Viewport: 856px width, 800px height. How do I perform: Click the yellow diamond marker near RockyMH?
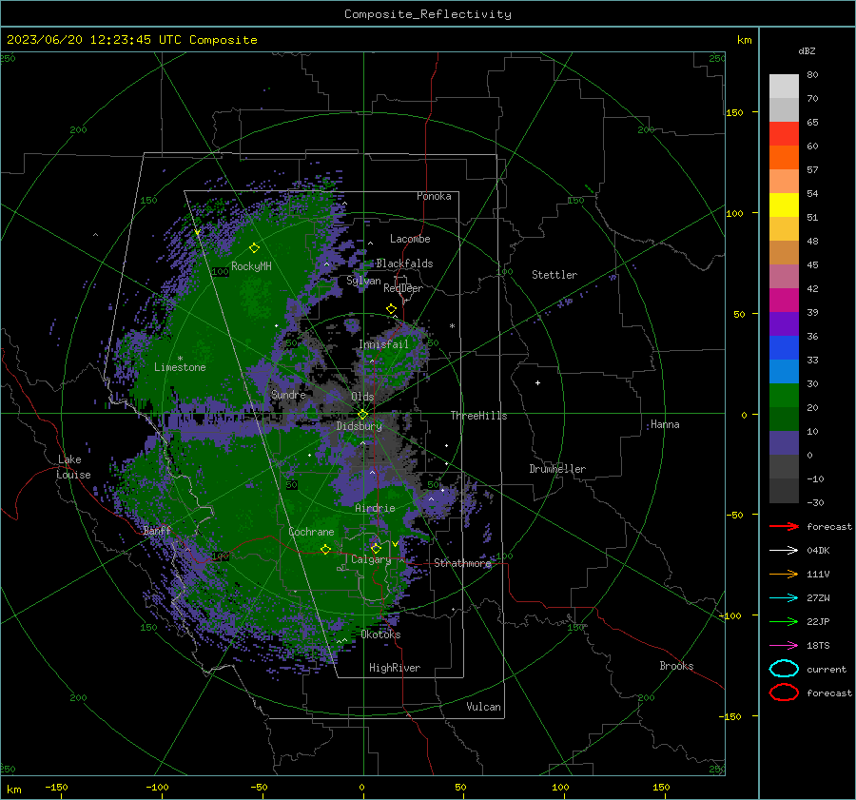(x=254, y=248)
